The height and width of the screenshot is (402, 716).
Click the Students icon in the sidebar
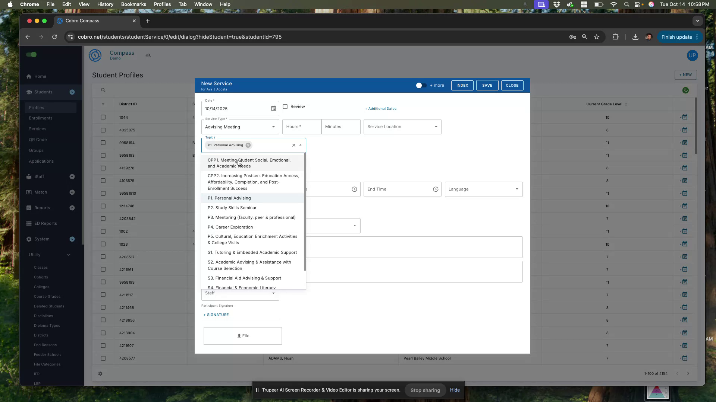[x=29, y=92]
